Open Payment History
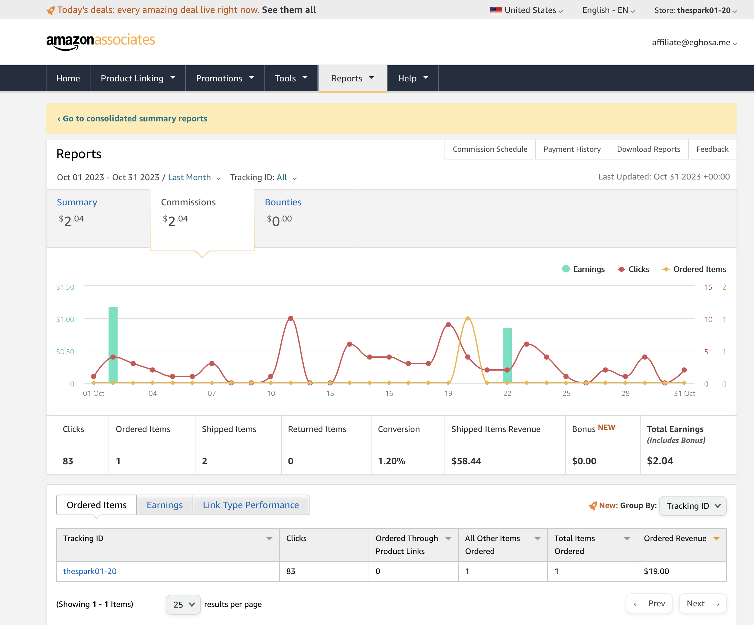This screenshot has width=754, height=625. pos(572,149)
